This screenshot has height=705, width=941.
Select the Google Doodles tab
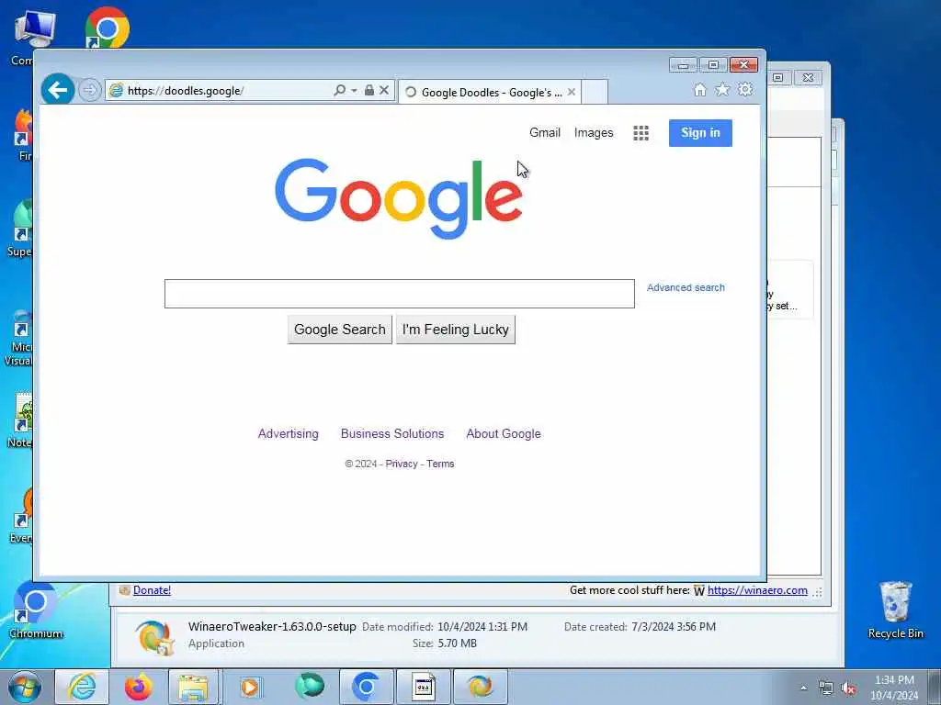[x=489, y=92]
